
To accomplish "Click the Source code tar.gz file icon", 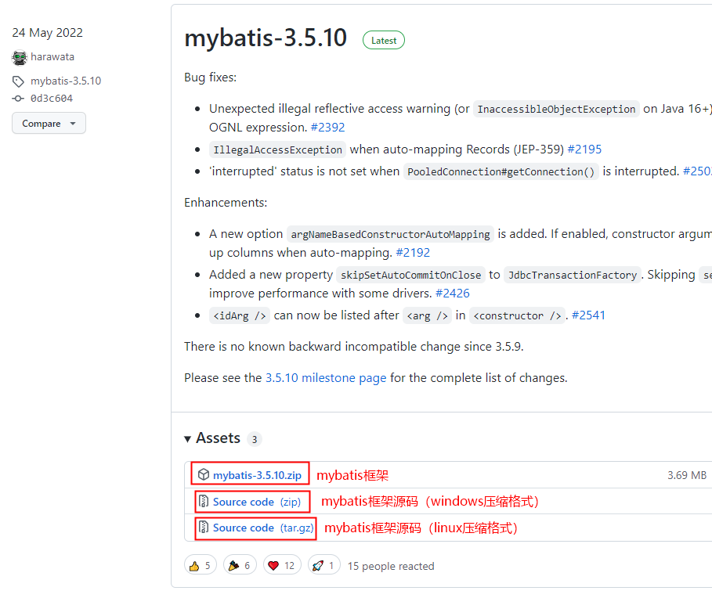I will (x=204, y=528).
